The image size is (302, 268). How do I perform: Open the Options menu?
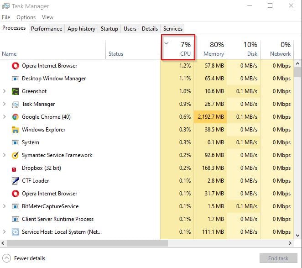(26, 17)
